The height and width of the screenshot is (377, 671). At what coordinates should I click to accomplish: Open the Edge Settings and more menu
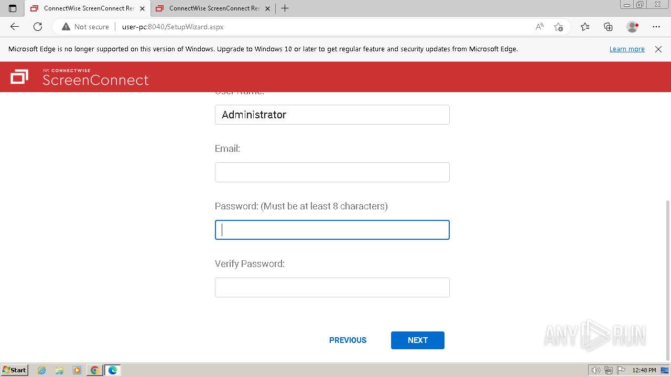[x=656, y=27]
